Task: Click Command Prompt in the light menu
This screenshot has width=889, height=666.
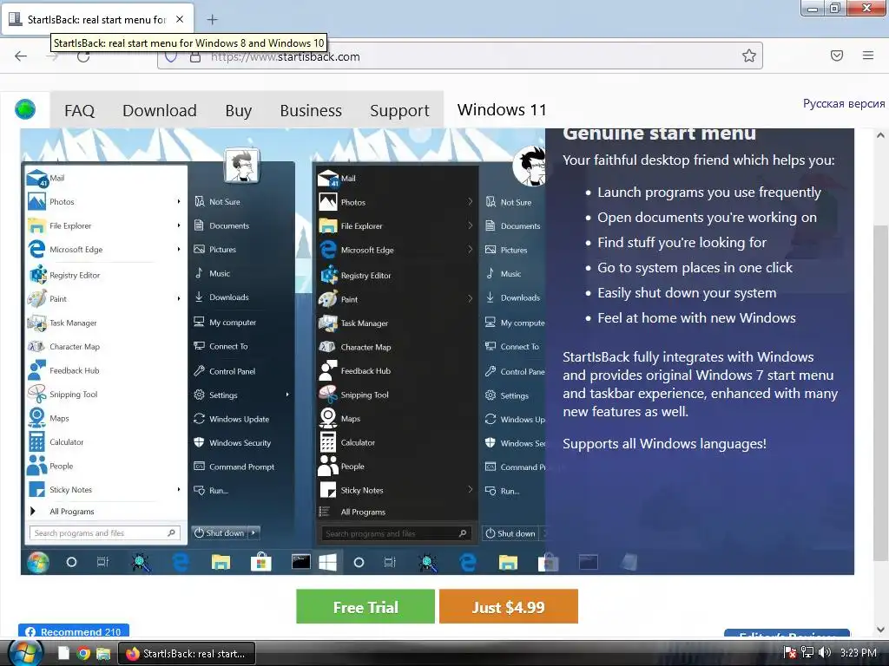Action: pos(234,467)
